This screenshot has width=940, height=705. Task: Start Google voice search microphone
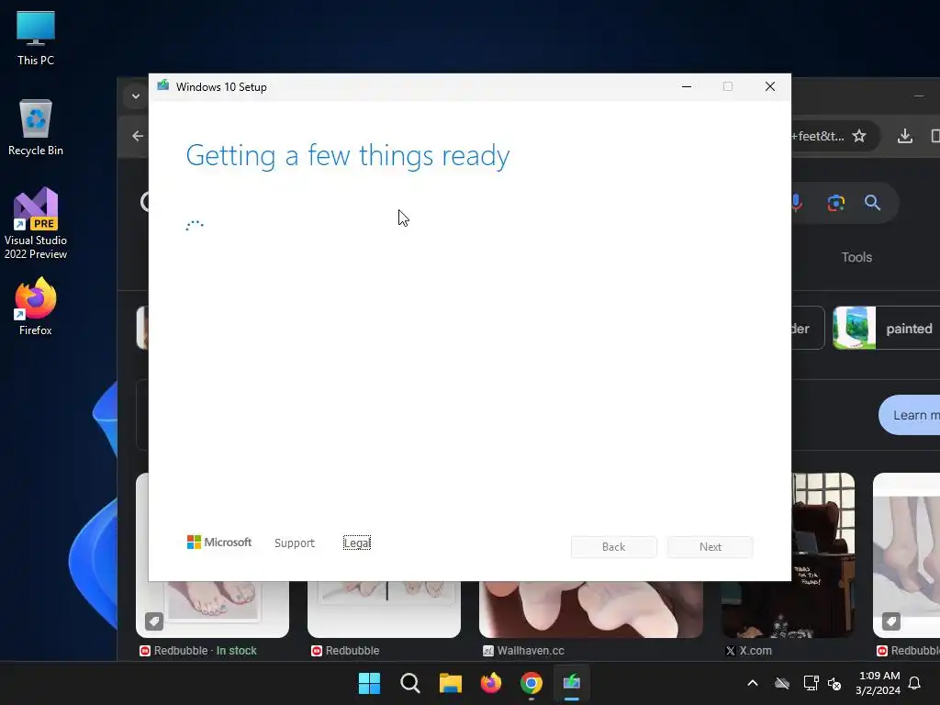click(796, 203)
